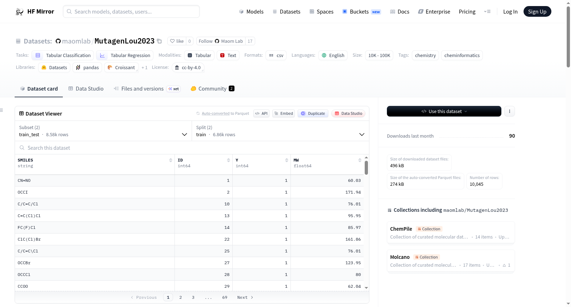
Task: Click the csv format tag
Action: [x=276, y=55]
